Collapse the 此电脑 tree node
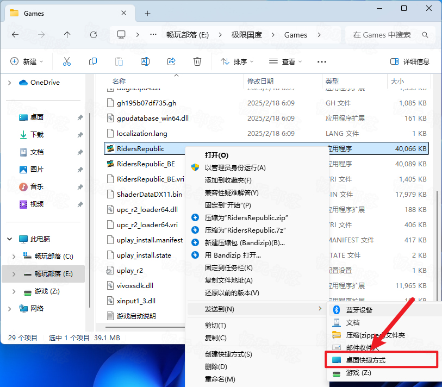Image resolution: width=442 pixels, height=387 pixels. click(9, 239)
